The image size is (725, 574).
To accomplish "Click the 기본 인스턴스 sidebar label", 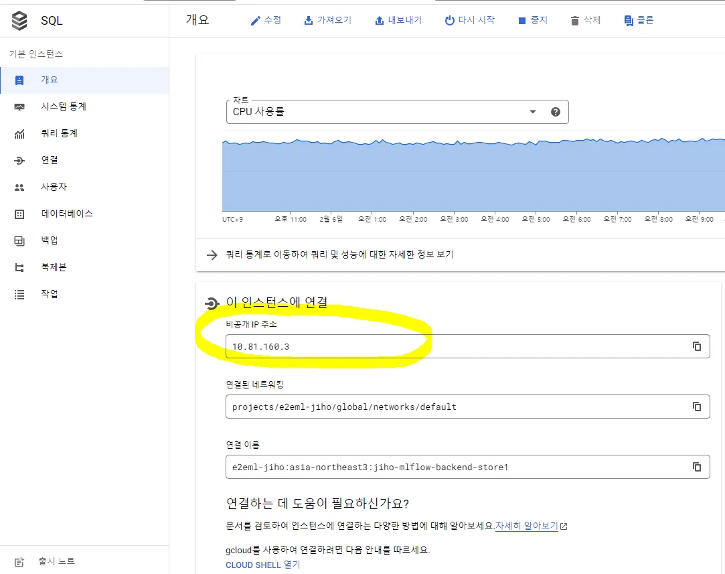I will click(x=36, y=54).
